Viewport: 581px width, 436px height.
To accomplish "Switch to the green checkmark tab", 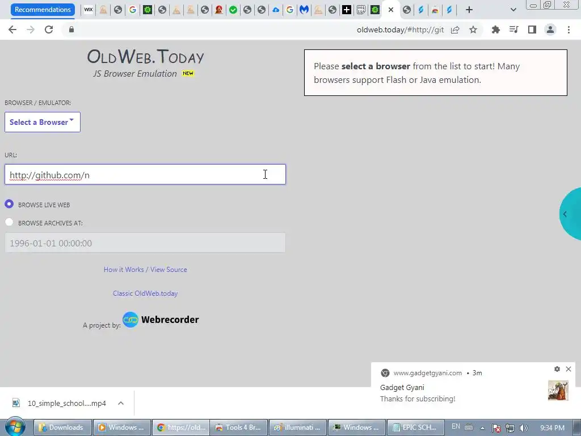I will click(233, 10).
